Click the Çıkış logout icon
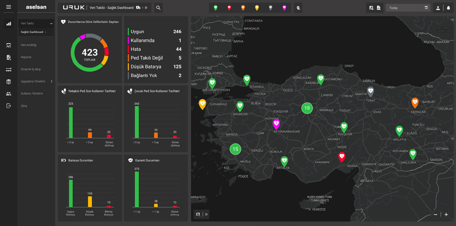Screen dimensions: 456x226 [x=8, y=106]
